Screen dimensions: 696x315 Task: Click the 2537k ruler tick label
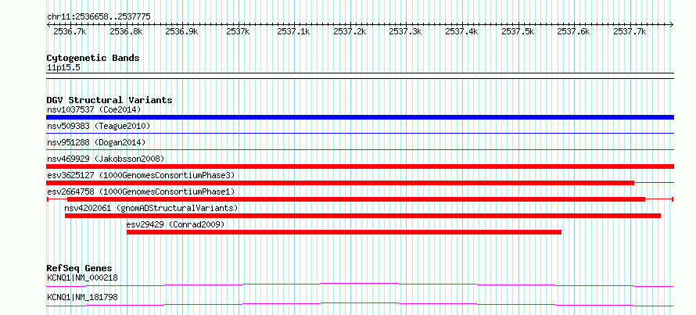coord(238,32)
